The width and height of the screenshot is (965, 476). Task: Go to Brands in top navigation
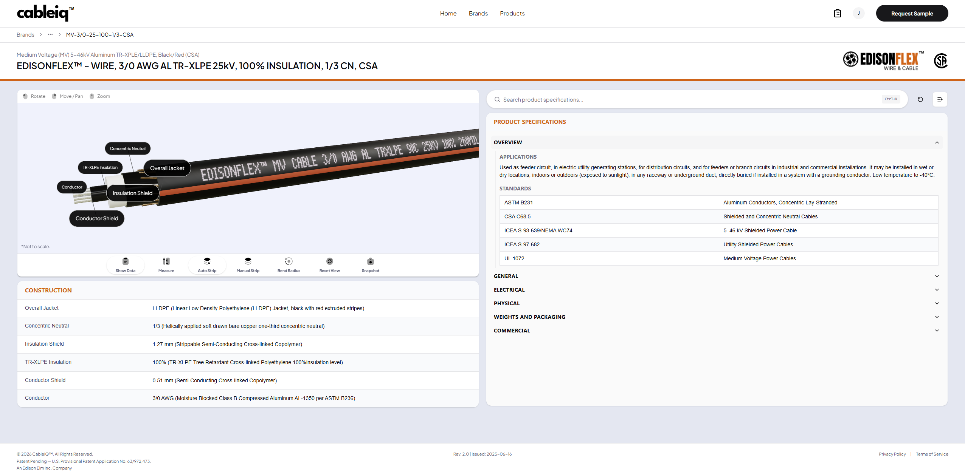click(x=478, y=14)
